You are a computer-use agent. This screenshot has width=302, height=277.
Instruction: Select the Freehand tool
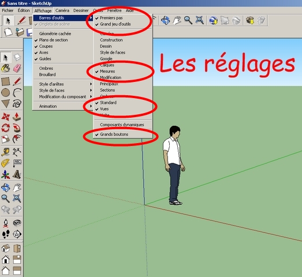[x=17, y=104]
